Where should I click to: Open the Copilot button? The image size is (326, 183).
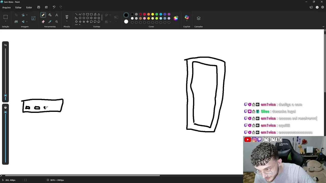pyautogui.click(x=187, y=17)
